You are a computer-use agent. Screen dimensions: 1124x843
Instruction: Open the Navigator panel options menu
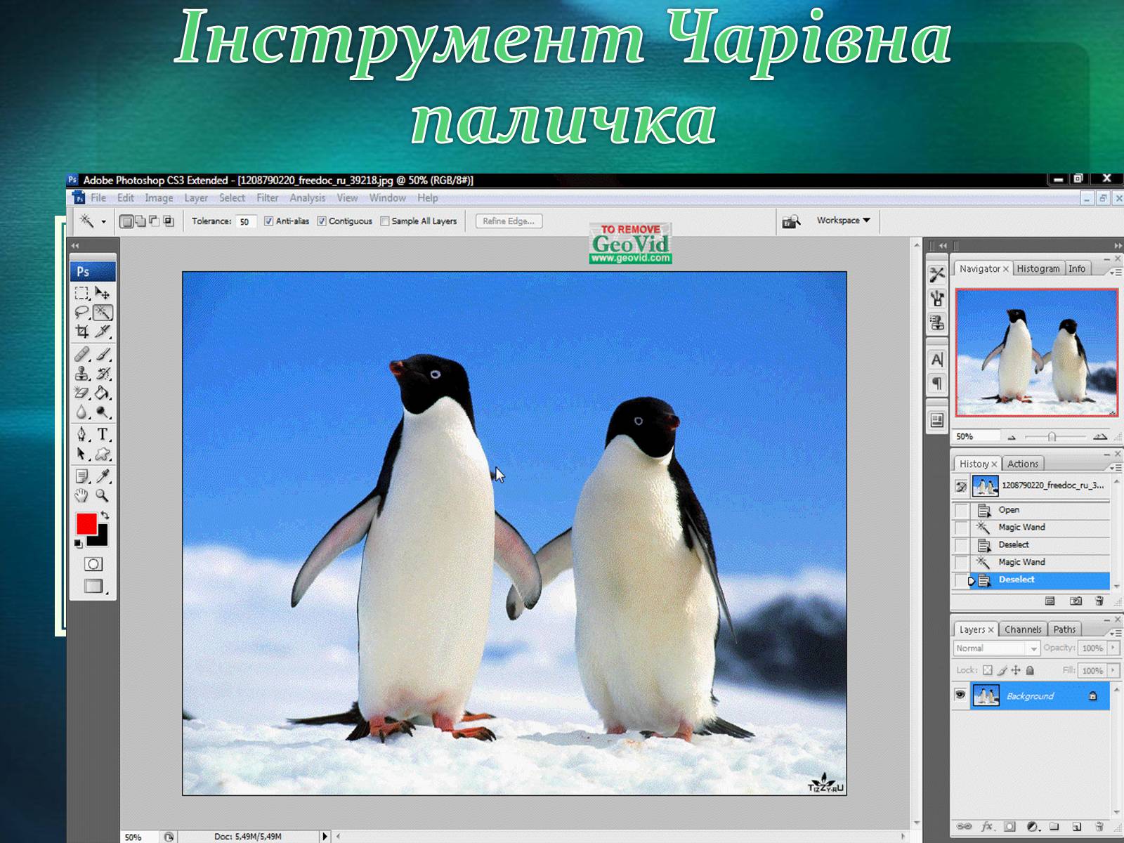pos(1116,271)
